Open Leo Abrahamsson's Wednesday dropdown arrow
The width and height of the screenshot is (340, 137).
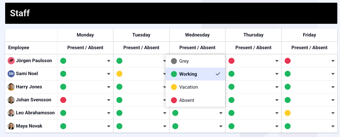coord(221,113)
